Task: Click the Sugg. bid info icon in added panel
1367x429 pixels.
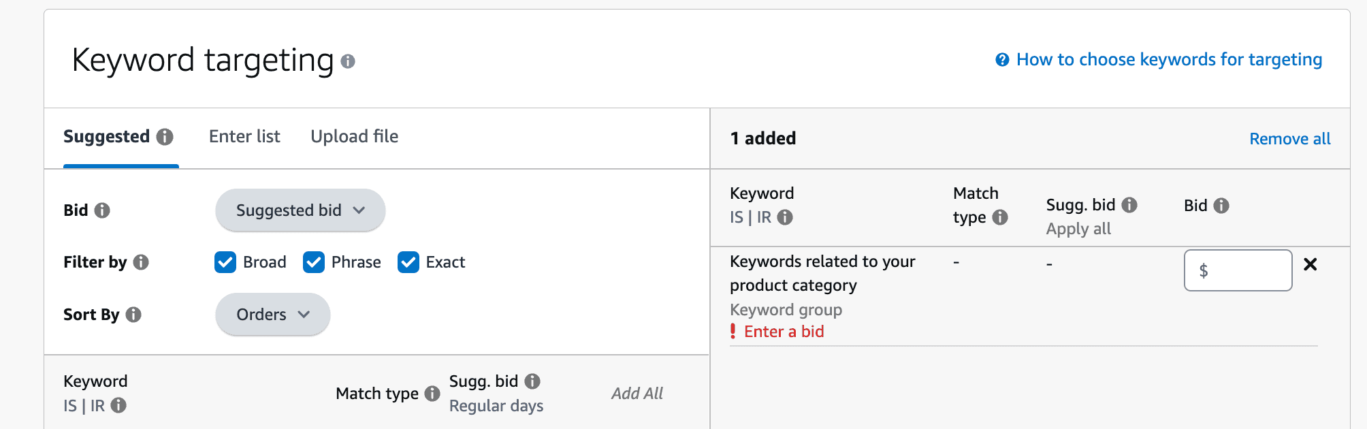Action: pyautogui.click(x=1131, y=204)
